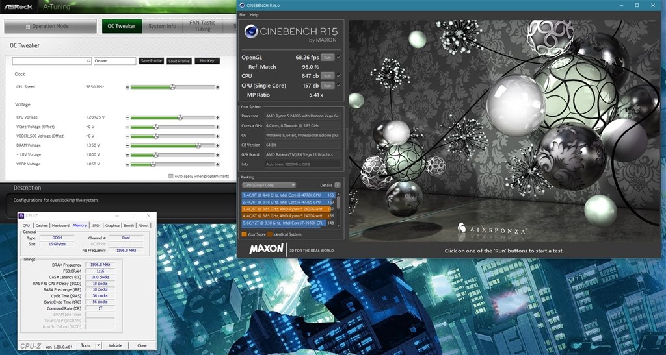
Task: Increase VDDP Voltage with plus button
Action: pos(217,164)
